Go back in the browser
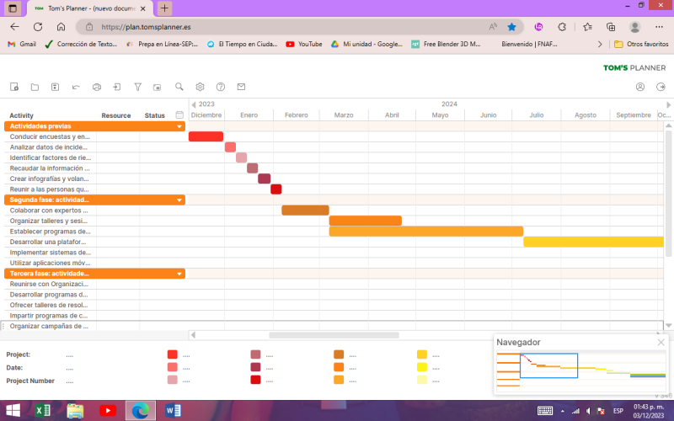The height and width of the screenshot is (421, 674). 14,27
